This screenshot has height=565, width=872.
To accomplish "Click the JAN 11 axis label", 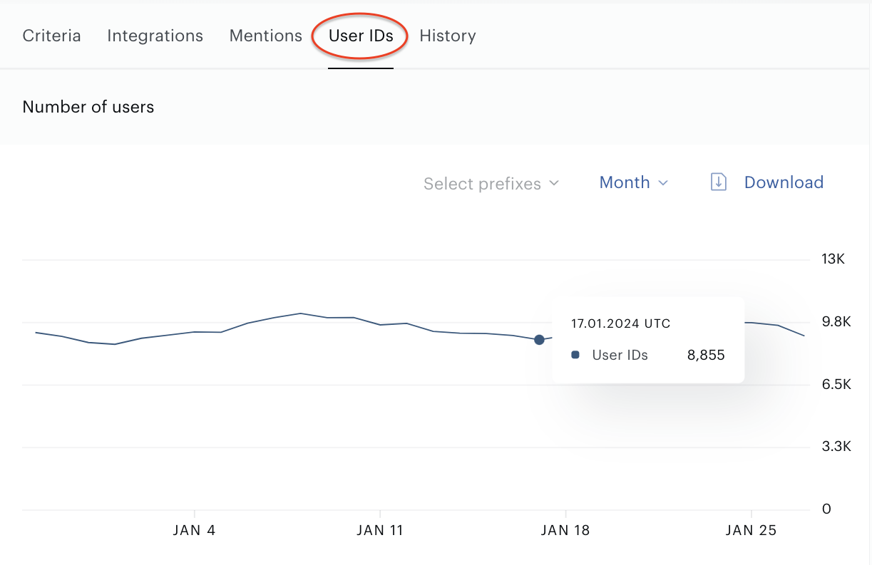I will pos(380,531).
